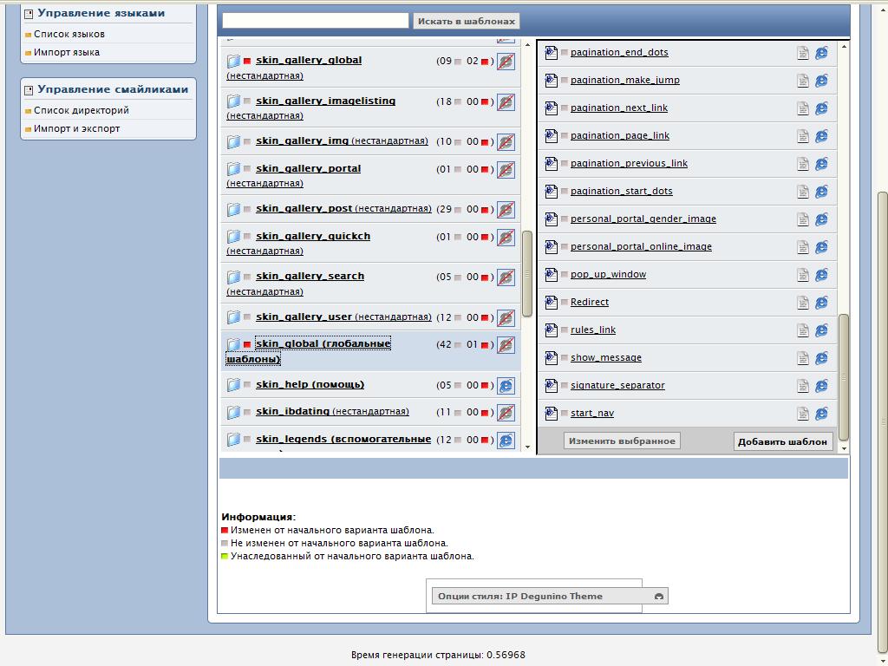The width and height of the screenshot is (888, 666).
Task: Click the scrollbar thumb of the skin groups list
Action: (x=526, y=273)
